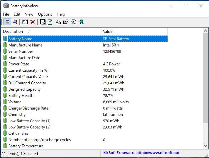The width and height of the screenshot is (209, 158).
Task: Switch to the Battery Log view icon
Action: 15,22
